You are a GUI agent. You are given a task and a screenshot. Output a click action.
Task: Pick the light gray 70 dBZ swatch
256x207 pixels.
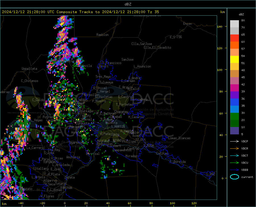point(234,24)
